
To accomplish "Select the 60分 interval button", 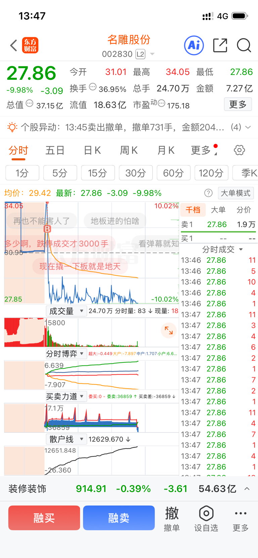I will tap(173, 173).
